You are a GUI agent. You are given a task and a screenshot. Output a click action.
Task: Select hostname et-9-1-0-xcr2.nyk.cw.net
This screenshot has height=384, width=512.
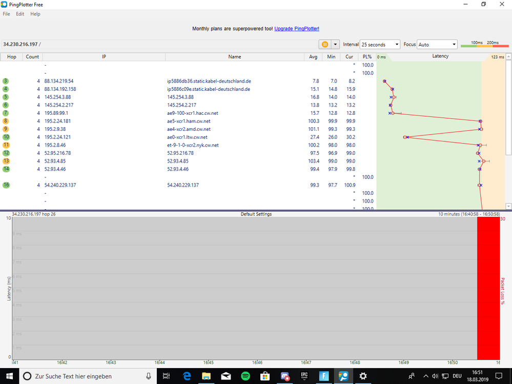pos(193,145)
